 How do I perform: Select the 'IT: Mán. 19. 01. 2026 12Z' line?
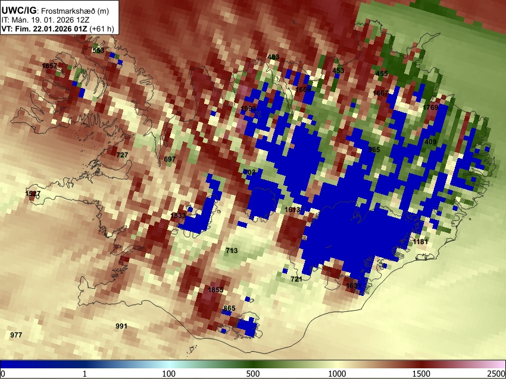point(45,20)
